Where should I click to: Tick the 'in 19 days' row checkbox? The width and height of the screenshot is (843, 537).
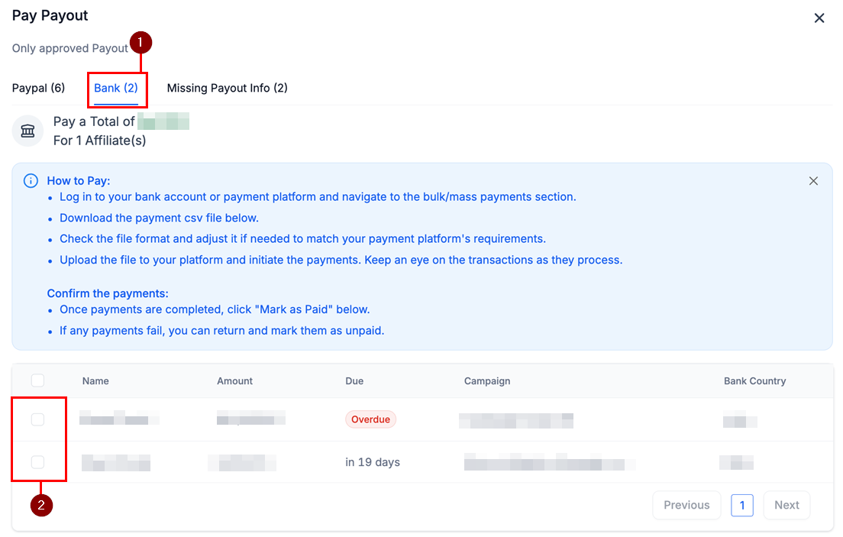tap(38, 462)
